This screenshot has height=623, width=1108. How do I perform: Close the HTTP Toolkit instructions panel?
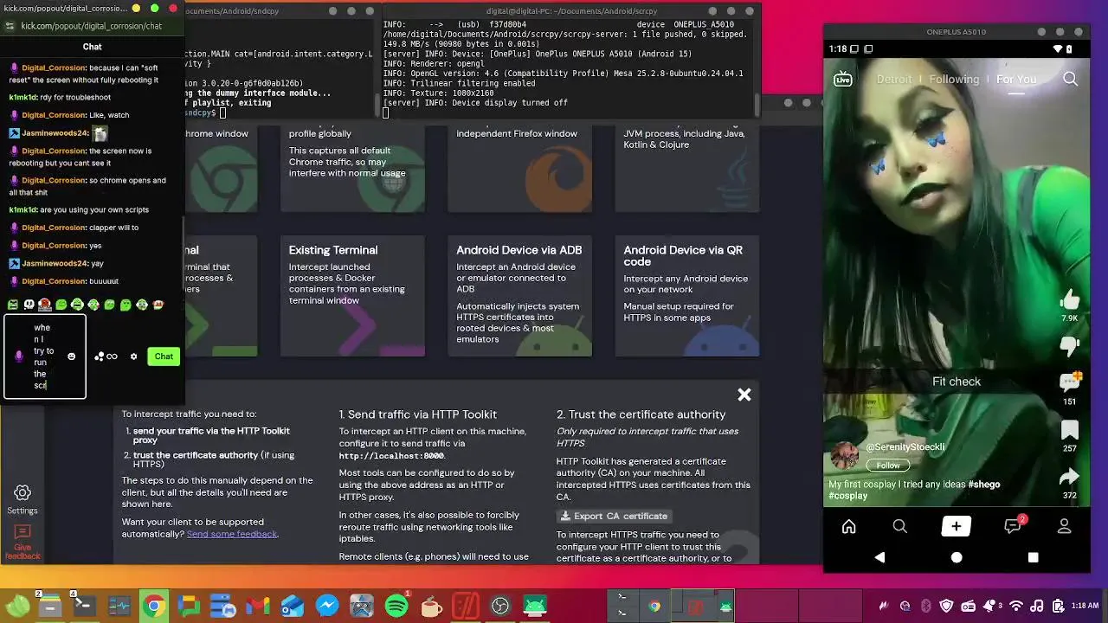(x=744, y=395)
